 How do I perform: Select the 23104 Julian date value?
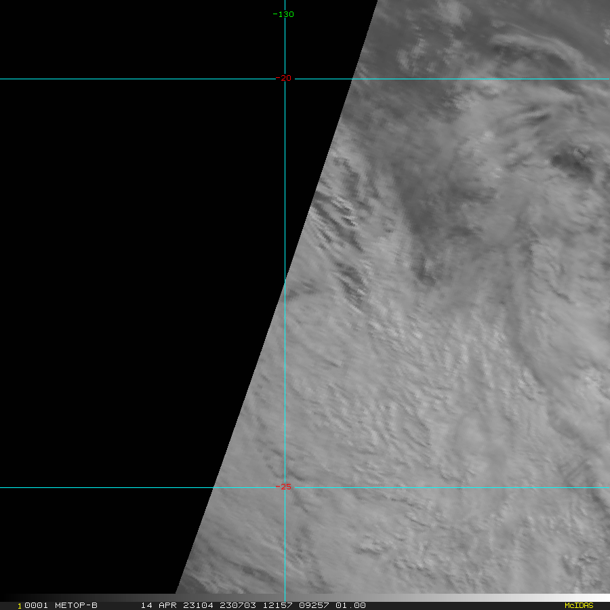[x=192, y=605]
